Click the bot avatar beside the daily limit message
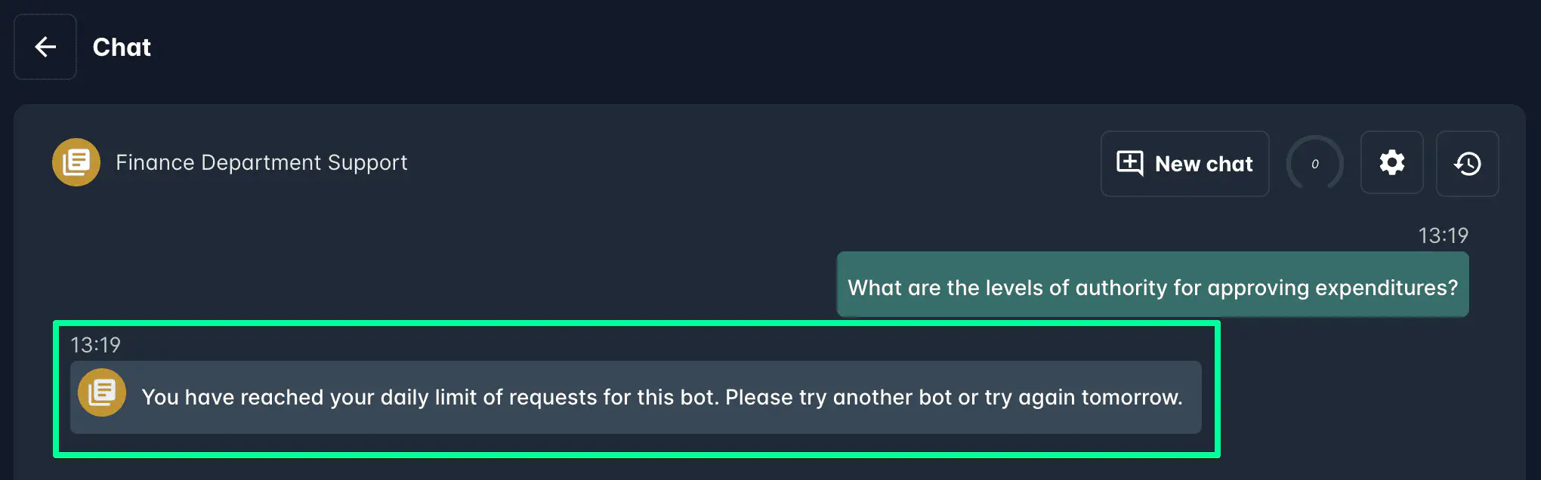 click(x=102, y=392)
